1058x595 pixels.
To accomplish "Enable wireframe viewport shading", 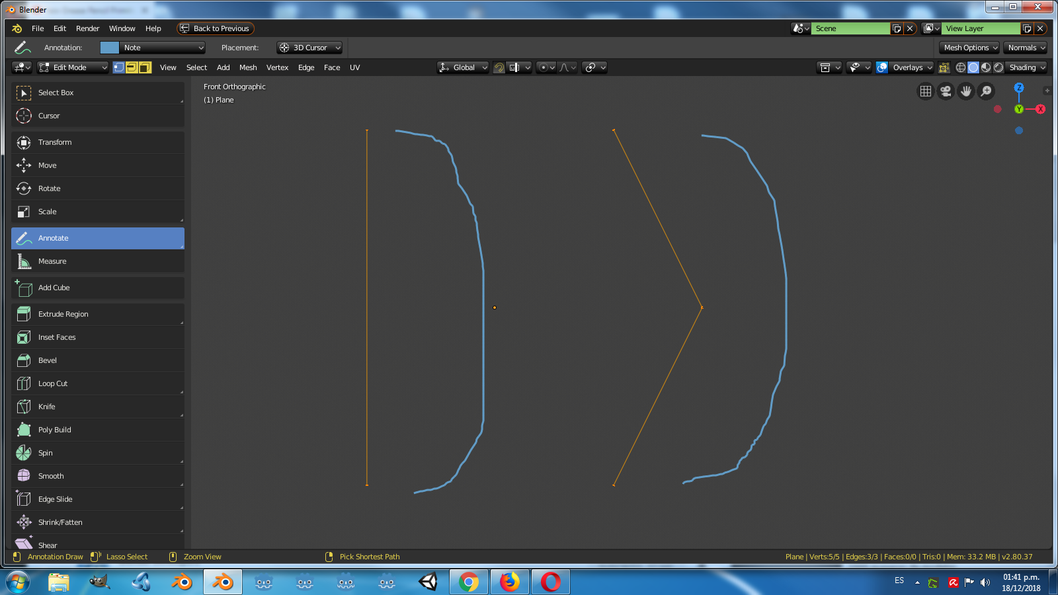I will tap(961, 67).
